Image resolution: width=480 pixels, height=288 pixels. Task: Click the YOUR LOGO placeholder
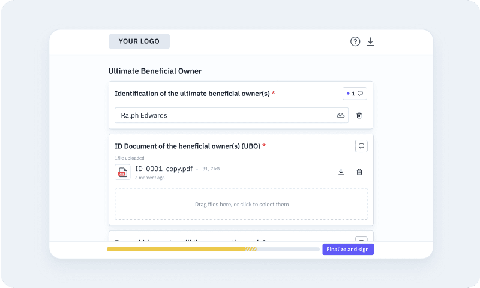coord(139,41)
